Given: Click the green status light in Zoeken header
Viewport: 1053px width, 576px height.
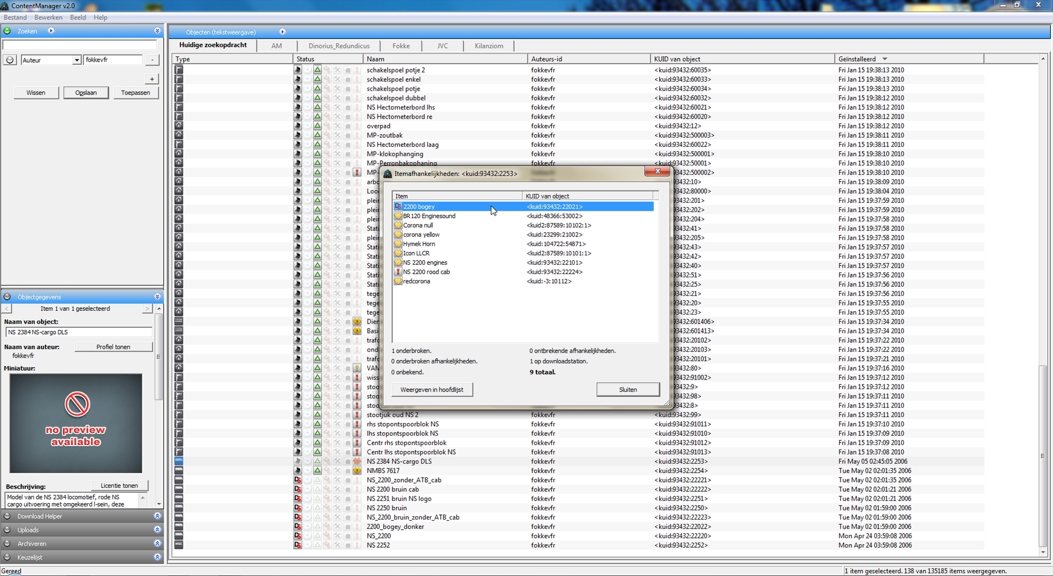Looking at the screenshot, I should click(7, 31).
